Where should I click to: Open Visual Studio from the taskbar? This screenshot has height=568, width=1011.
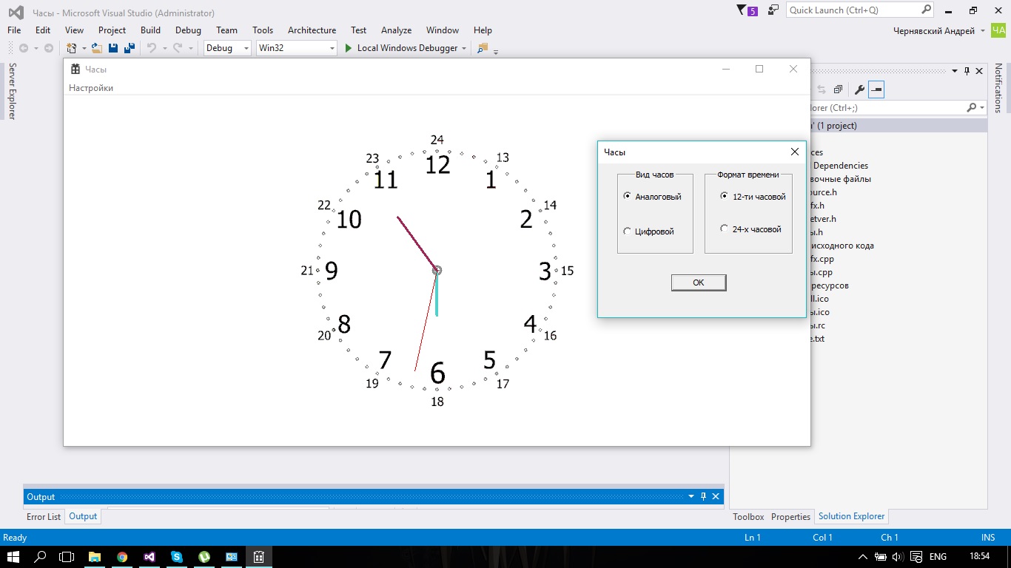point(150,557)
